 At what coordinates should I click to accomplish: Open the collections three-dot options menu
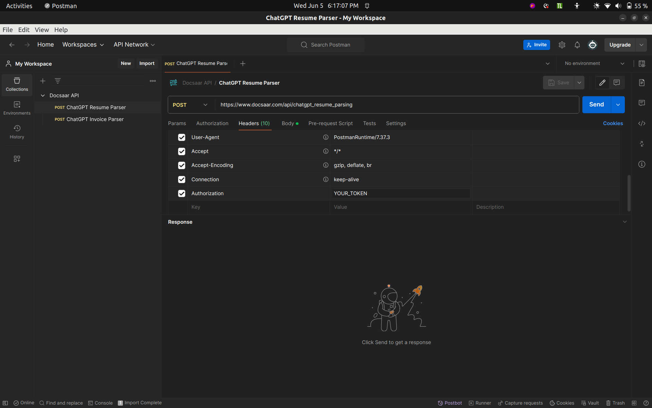click(x=153, y=81)
